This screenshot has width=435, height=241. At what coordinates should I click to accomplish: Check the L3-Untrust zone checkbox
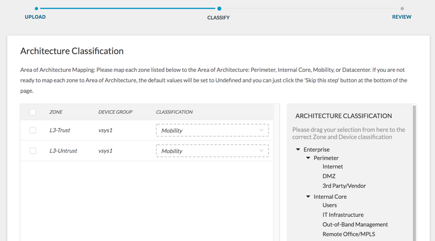(x=33, y=151)
